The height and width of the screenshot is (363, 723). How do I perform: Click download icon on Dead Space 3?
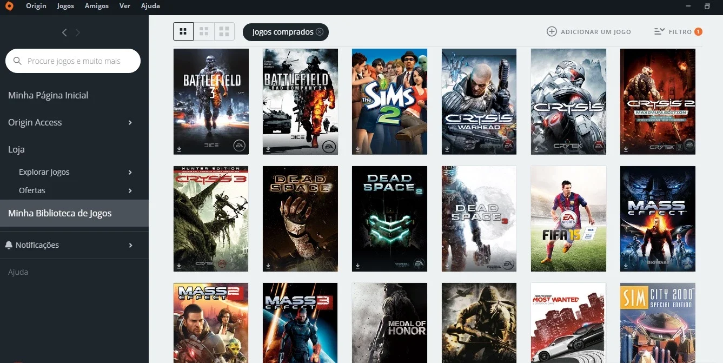pos(447,266)
